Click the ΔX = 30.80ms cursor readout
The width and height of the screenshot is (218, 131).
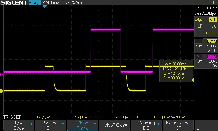(174, 64)
